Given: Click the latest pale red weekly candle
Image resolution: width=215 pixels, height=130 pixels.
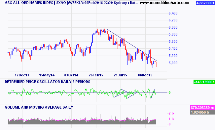Looking at the screenshot, I should coord(156,64).
